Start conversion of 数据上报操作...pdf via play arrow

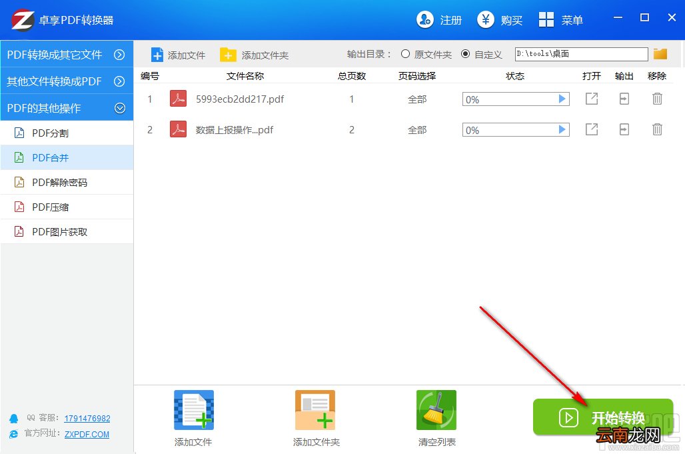click(562, 130)
